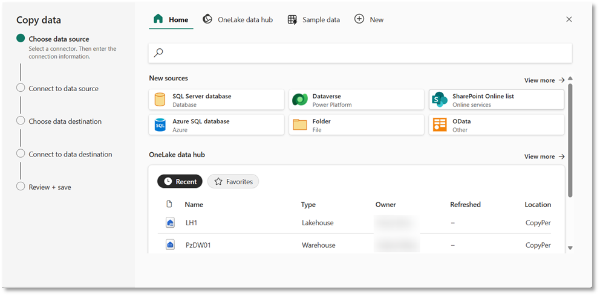This screenshot has width=600, height=296.
Task: Choose the Dataverse connector card
Action: pyautogui.click(x=356, y=99)
